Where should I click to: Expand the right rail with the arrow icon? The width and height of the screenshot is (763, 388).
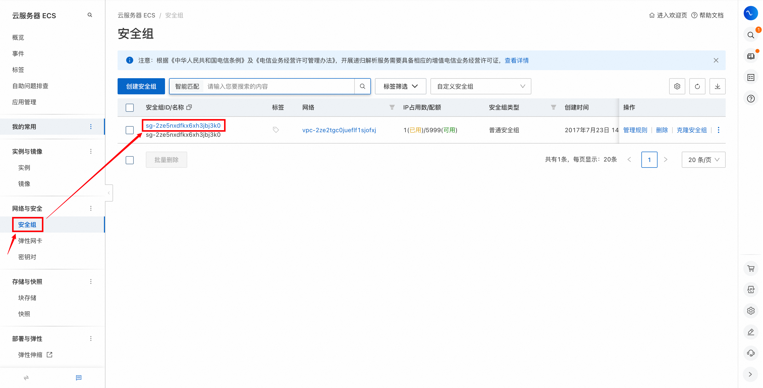coord(750,374)
